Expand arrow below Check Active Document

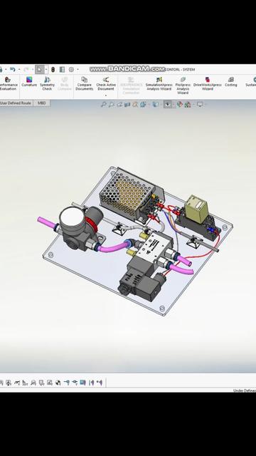(106, 95)
